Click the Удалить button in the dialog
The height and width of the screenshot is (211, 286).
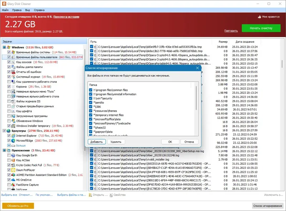click(116, 142)
